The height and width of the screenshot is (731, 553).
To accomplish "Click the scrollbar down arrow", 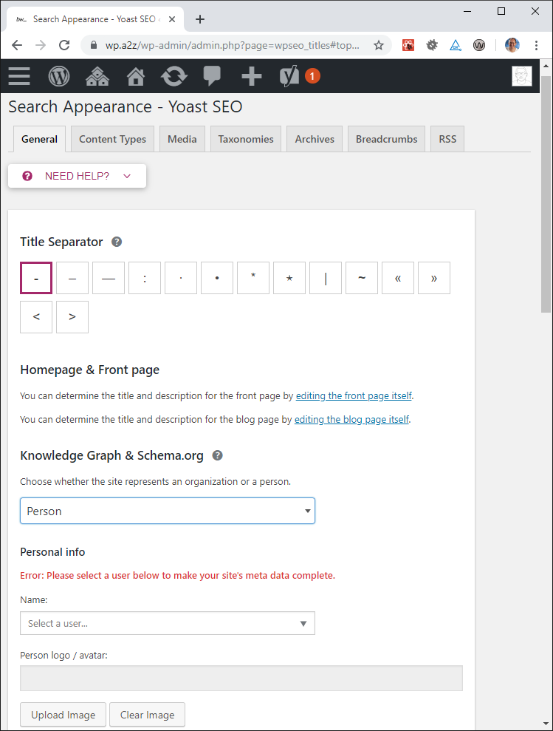I will pyautogui.click(x=546, y=724).
